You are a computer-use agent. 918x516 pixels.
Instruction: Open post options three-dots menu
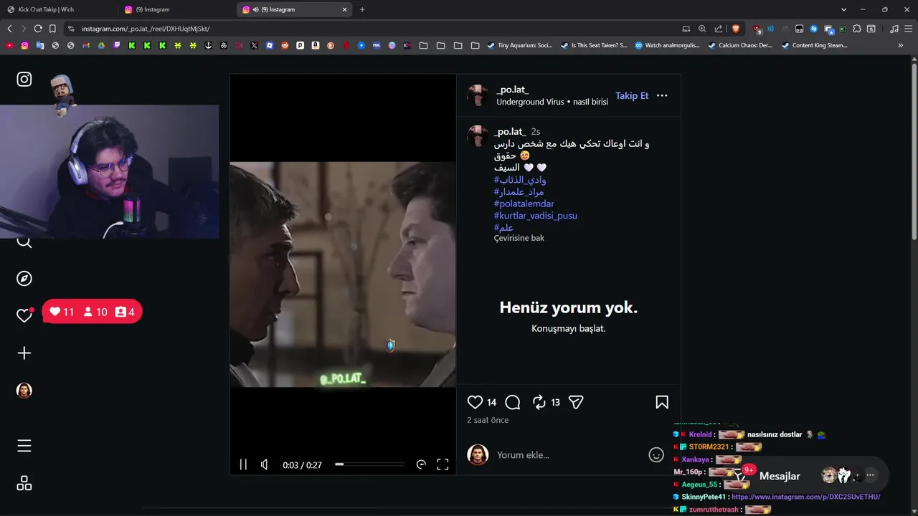(x=662, y=95)
